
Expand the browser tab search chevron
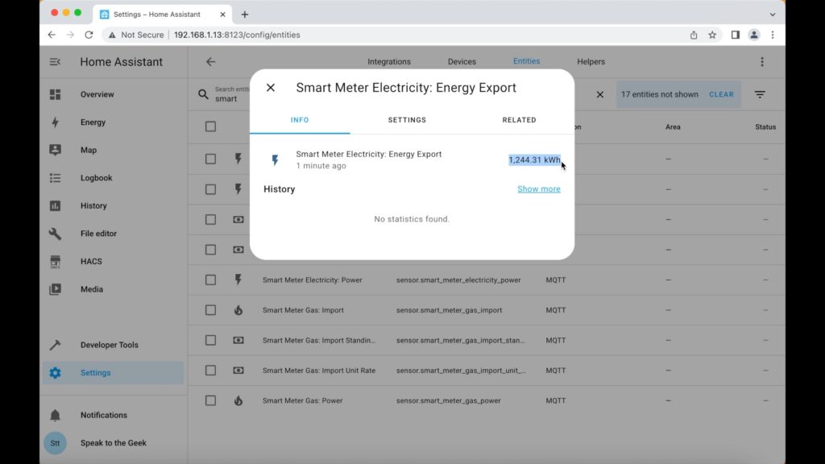773,14
